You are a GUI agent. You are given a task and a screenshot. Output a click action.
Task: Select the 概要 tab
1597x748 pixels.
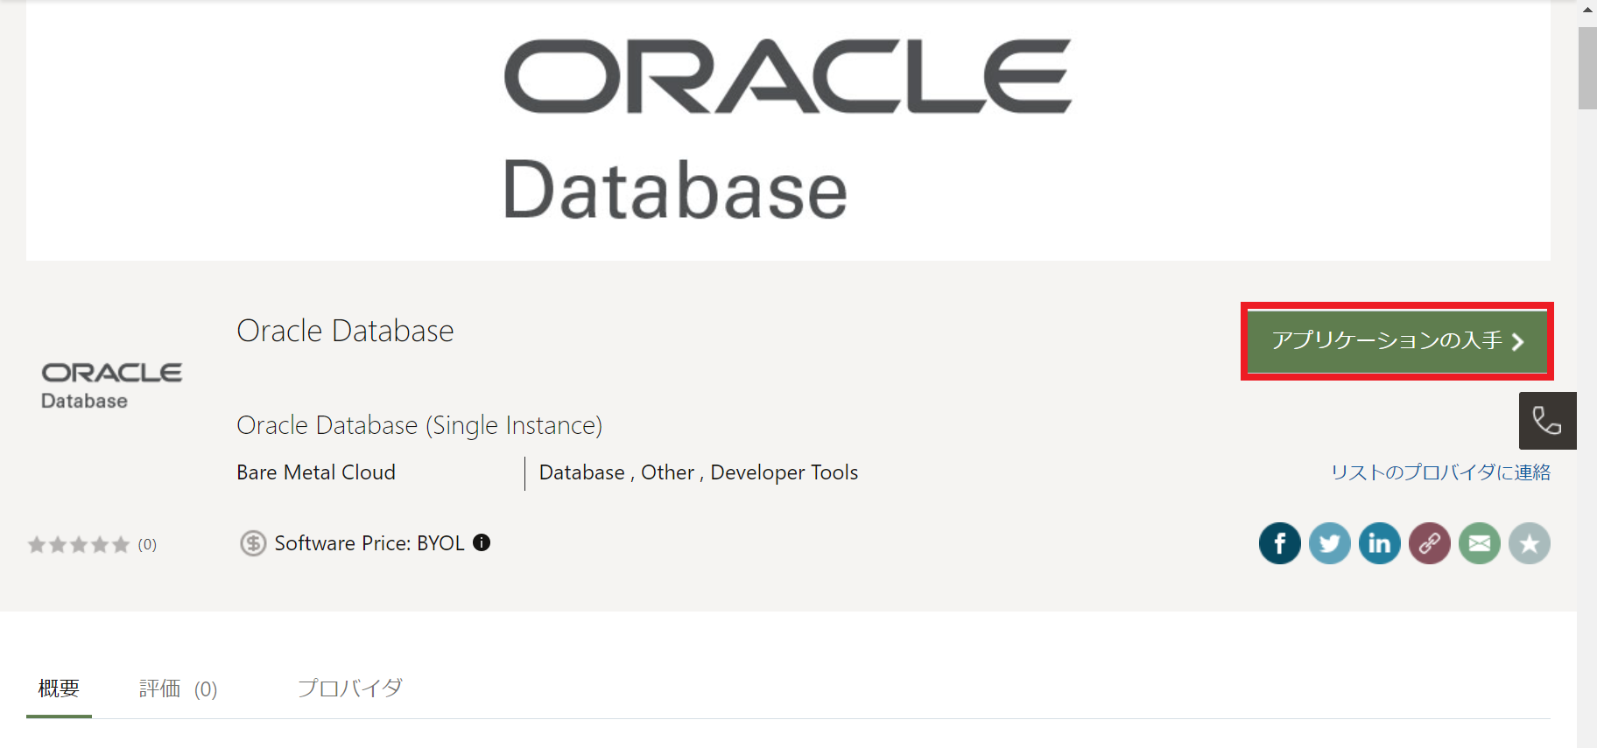pyautogui.click(x=59, y=689)
